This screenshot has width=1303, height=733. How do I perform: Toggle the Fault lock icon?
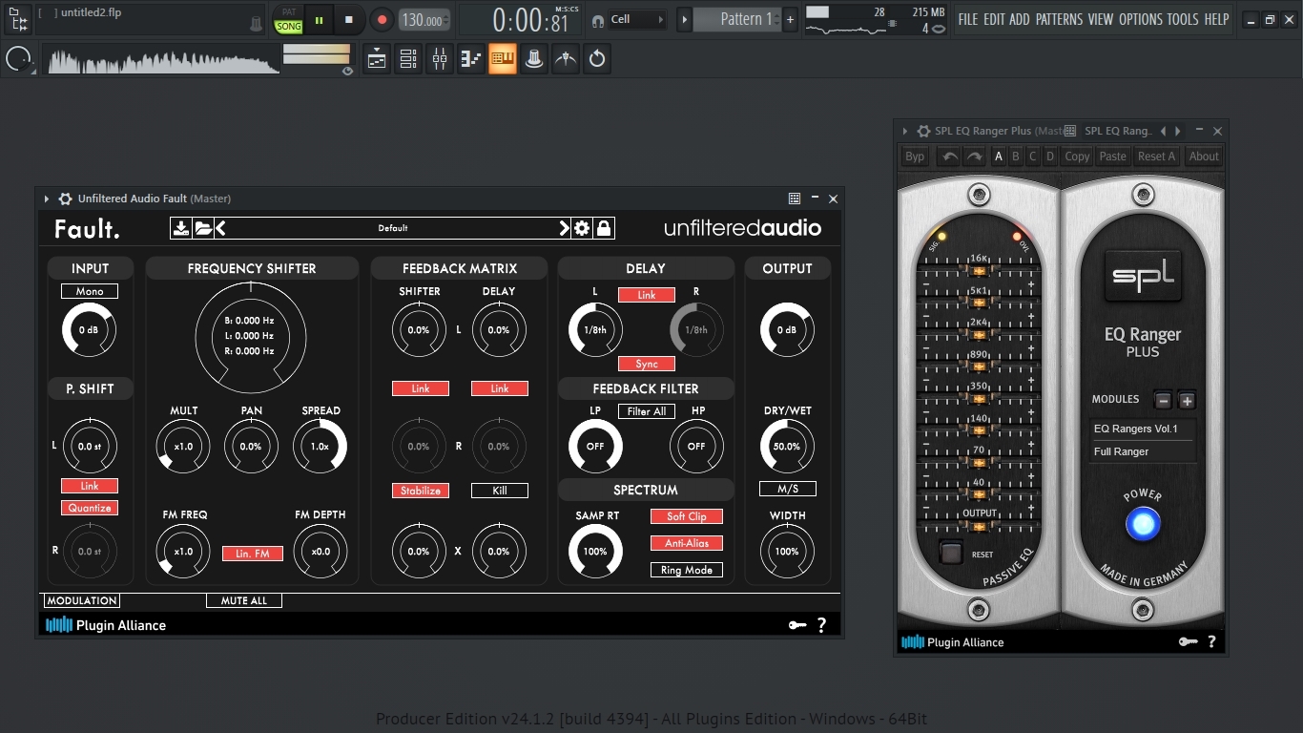(604, 228)
